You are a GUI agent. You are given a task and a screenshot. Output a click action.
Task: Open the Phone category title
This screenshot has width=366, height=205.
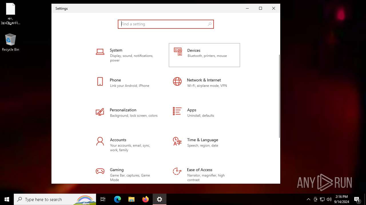pyautogui.click(x=115, y=80)
